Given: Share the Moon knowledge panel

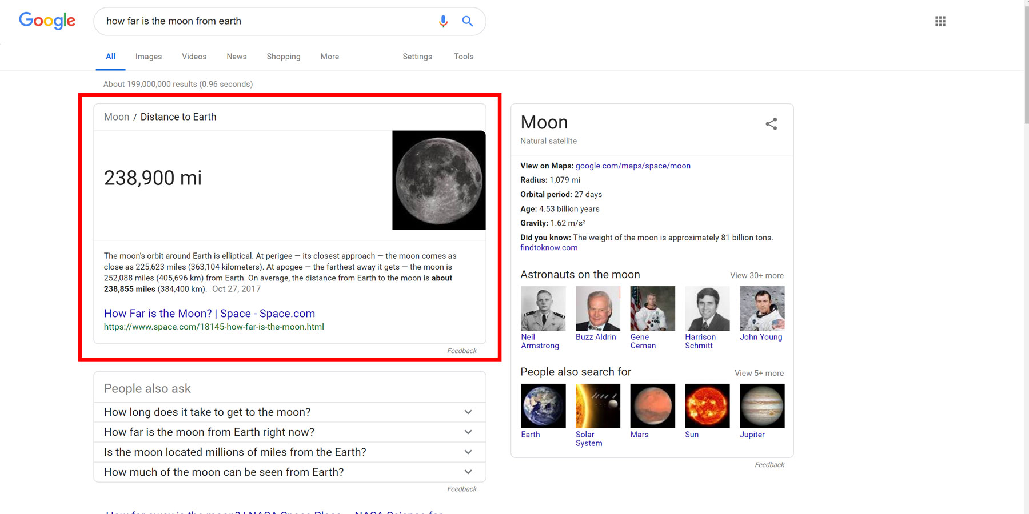Looking at the screenshot, I should [771, 124].
